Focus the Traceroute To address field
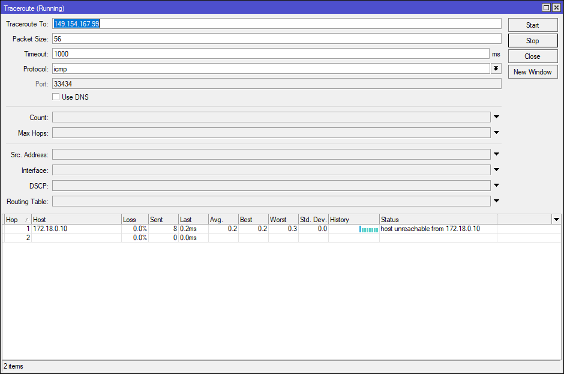 point(277,24)
